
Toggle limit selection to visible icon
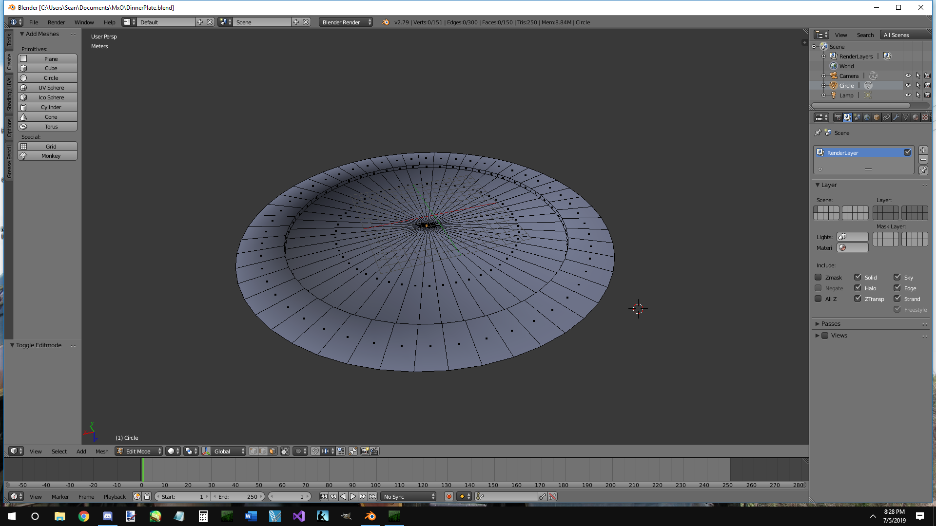point(285,451)
